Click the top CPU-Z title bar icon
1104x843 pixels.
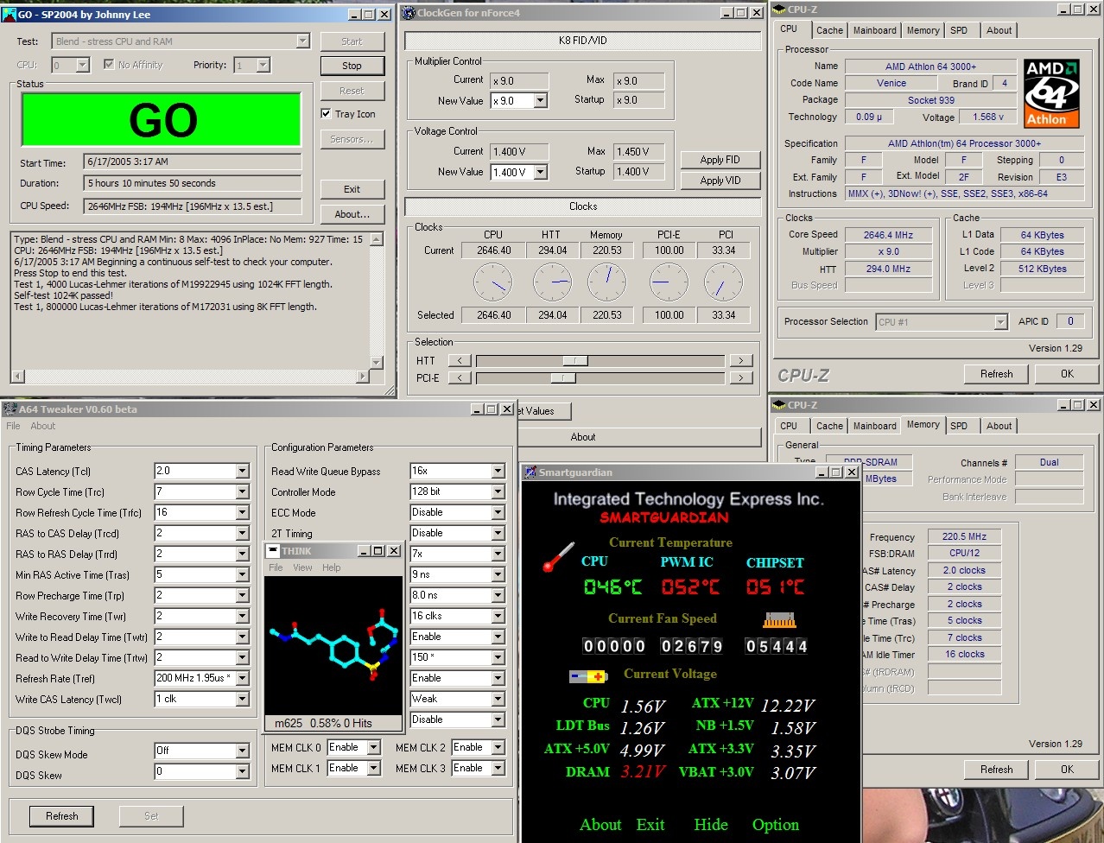click(779, 10)
